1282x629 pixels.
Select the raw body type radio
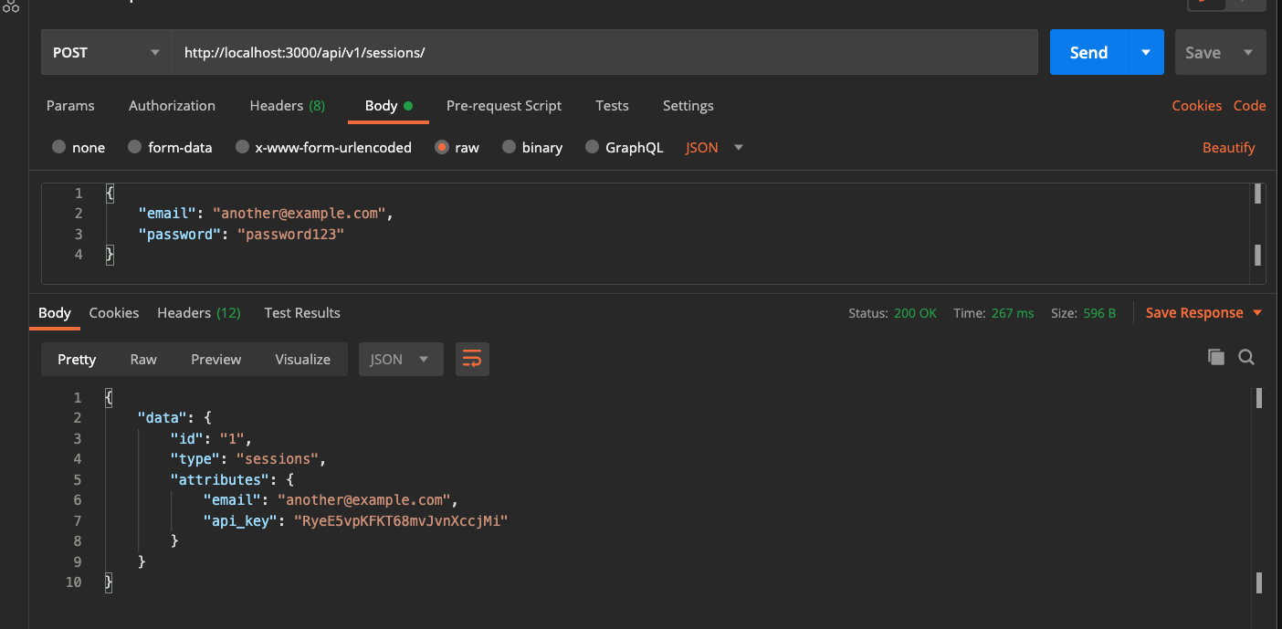(x=442, y=147)
